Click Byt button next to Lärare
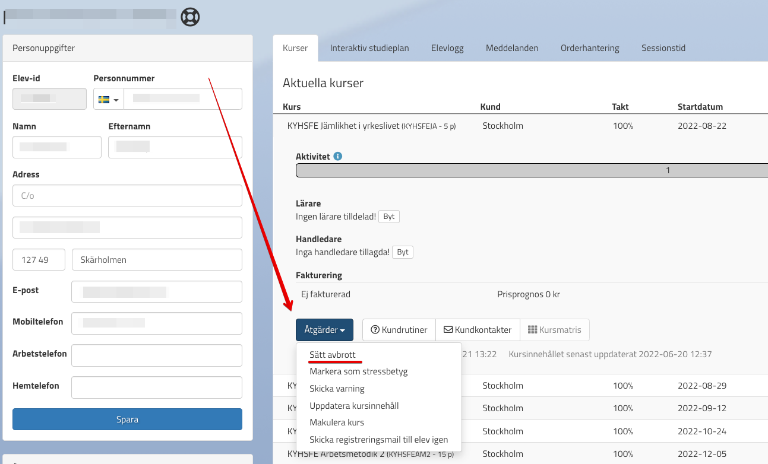Viewport: 768px width, 464px height. pos(389,217)
